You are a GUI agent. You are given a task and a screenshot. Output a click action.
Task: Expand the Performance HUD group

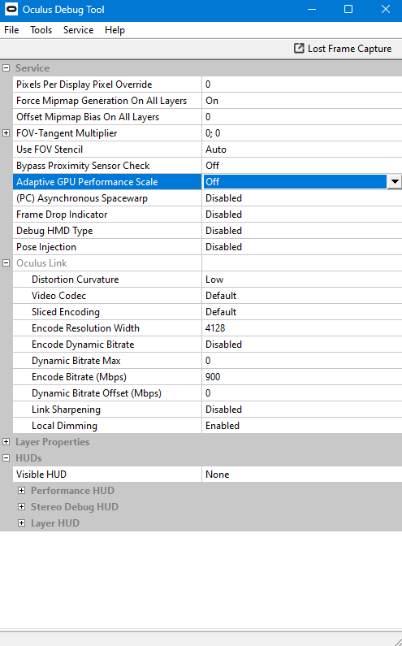(21, 490)
